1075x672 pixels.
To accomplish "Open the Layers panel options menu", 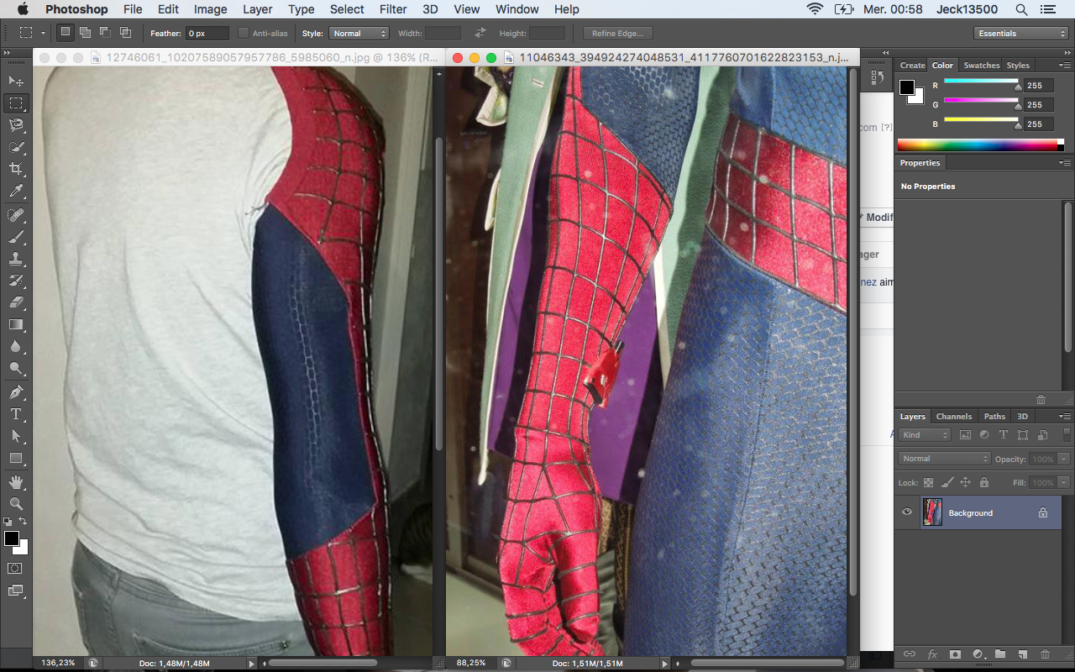I will coord(1065,417).
